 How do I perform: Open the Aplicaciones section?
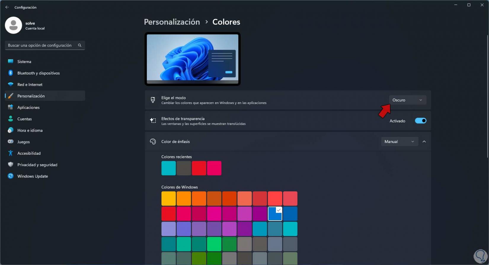pyautogui.click(x=45, y=107)
